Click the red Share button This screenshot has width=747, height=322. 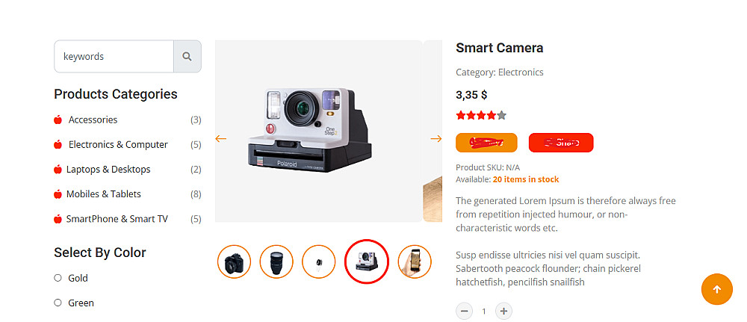click(x=561, y=143)
